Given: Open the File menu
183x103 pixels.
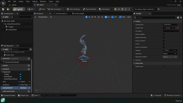Looking at the screenshot, I should click(9, 1).
